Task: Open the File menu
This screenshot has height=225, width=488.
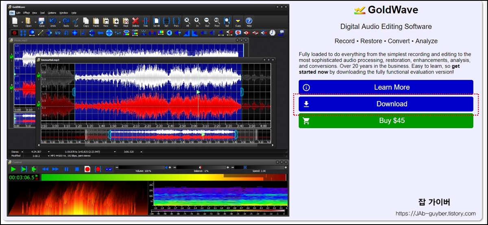Action: 12,13
